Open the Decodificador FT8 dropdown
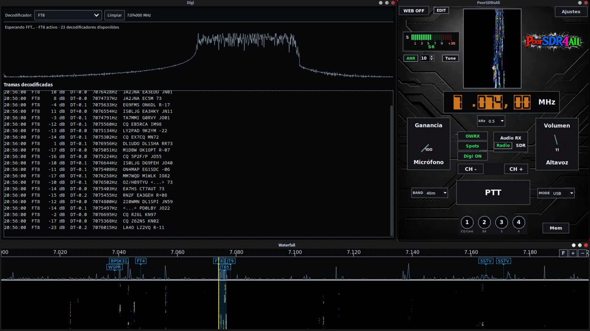The width and height of the screenshot is (590, 331). pyautogui.click(x=68, y=15)
